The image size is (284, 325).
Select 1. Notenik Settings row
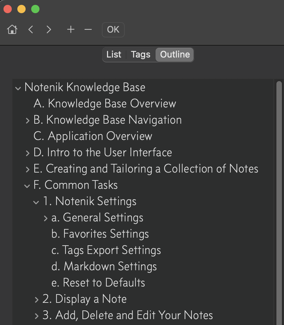pos(143,201)
